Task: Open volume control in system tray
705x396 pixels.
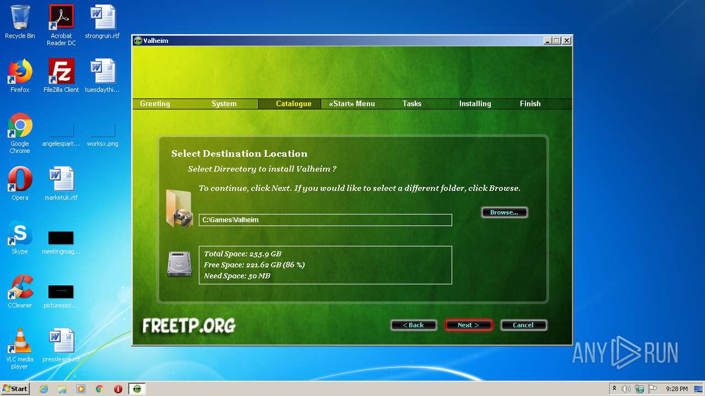Action: (626, 389)
